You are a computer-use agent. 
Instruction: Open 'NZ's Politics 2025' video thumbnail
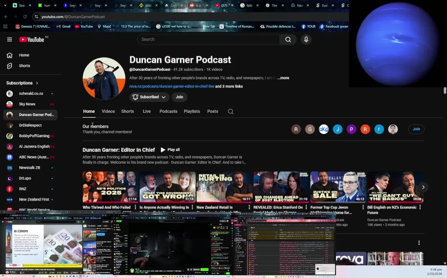pyautogui.click(x=110, y=187)
